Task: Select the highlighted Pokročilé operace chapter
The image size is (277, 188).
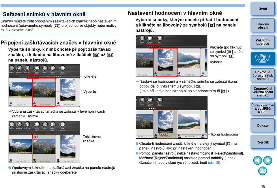Action: tap(263, 59)
